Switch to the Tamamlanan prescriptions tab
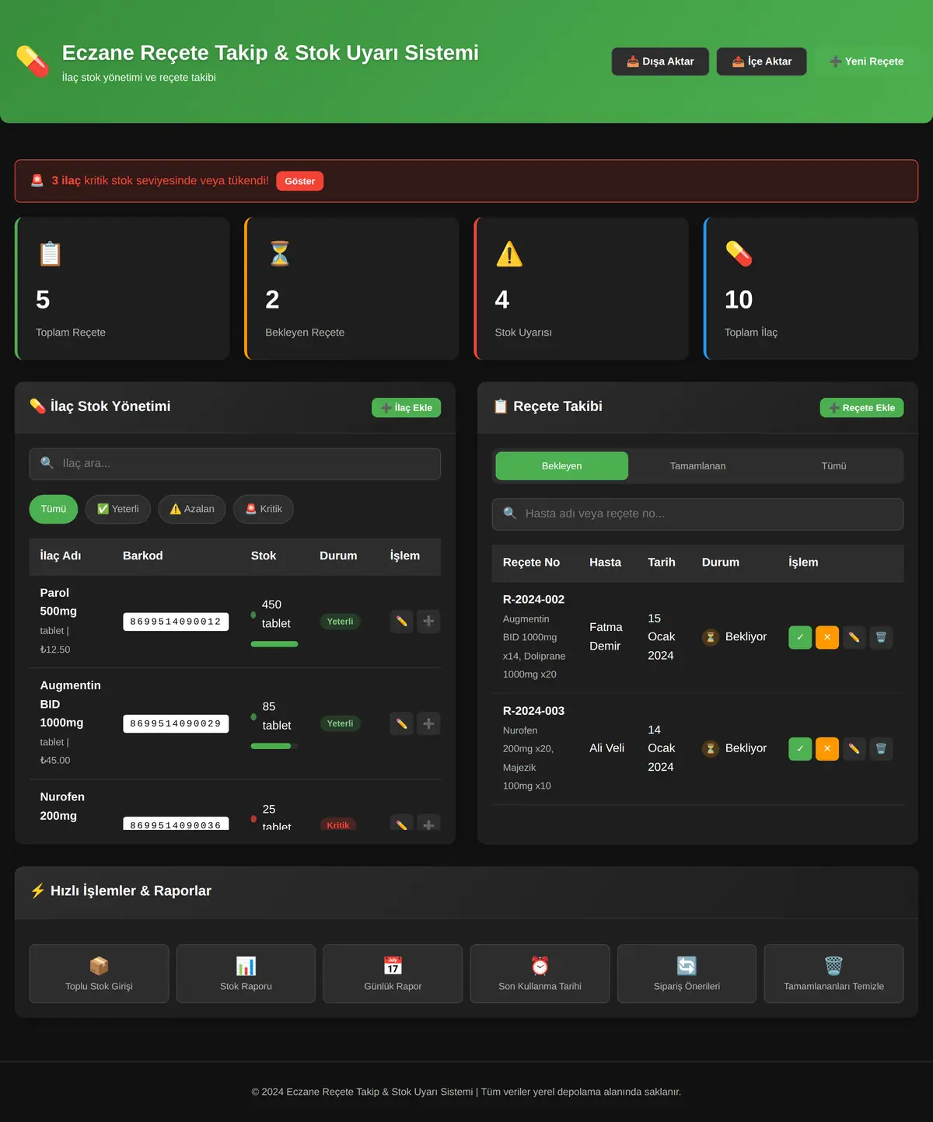This screenshot has height=1122, width=933. 697,466
